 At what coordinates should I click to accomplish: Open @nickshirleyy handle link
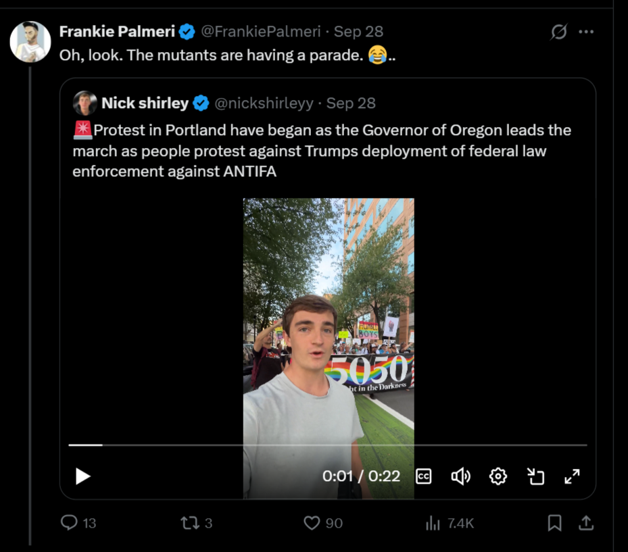click(264, 103)
